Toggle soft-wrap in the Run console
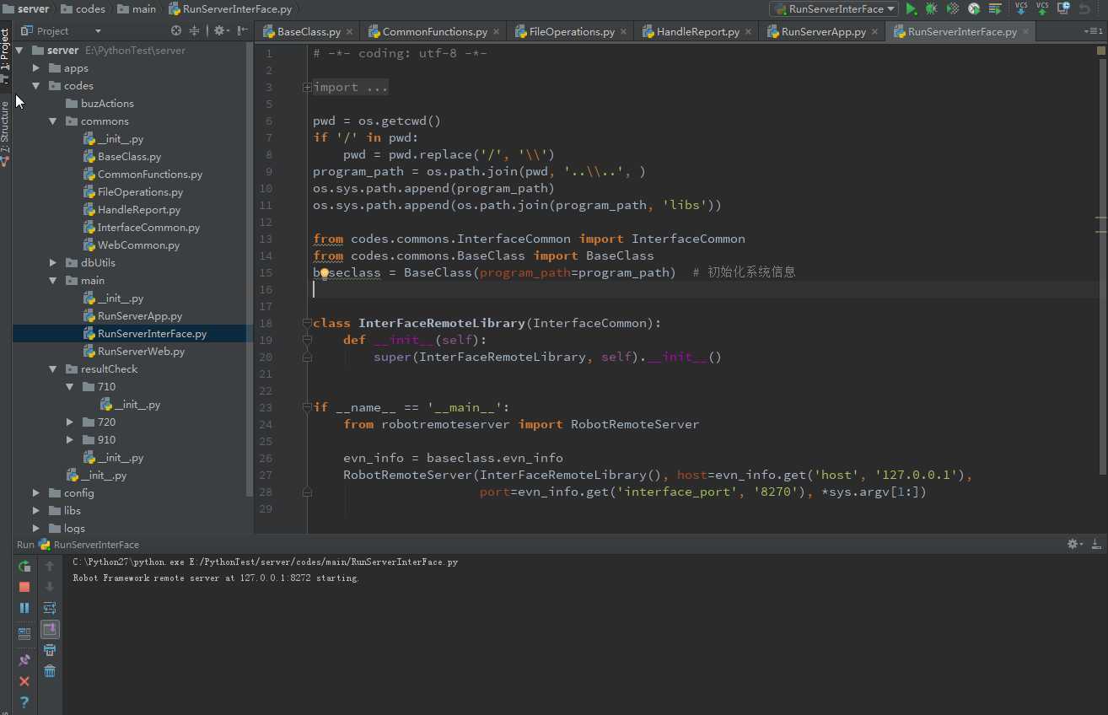This screenshot has height=715, width=1108. (x=50, y=608)
